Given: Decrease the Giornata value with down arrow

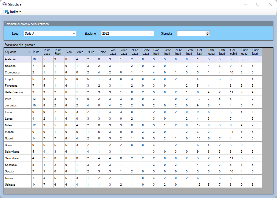Looking at the screenshot, I should click(x=208, y=34).
